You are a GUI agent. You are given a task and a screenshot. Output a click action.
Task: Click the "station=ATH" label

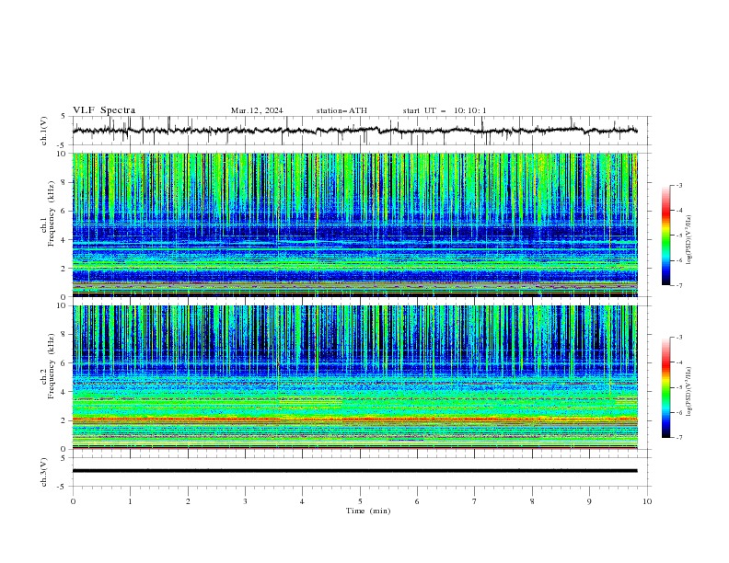click(341, 110)
